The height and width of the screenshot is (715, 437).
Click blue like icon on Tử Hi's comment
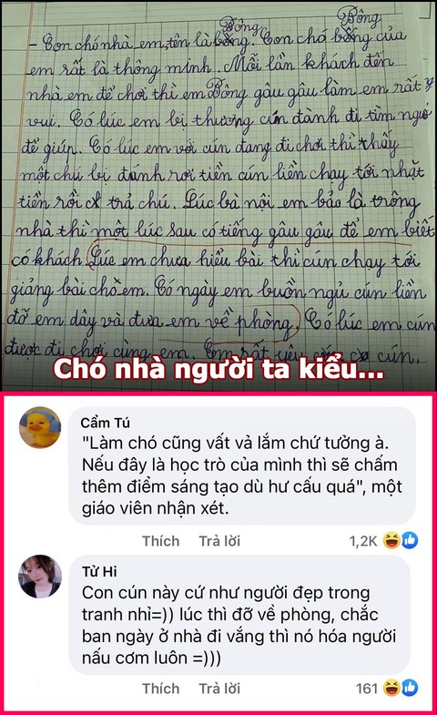click(409, 688)
